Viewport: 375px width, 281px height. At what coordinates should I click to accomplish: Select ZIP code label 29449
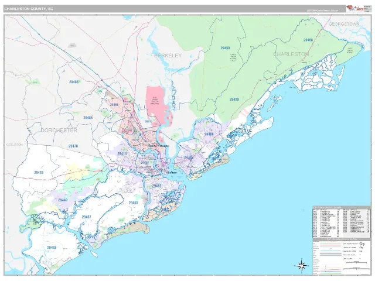63,200
